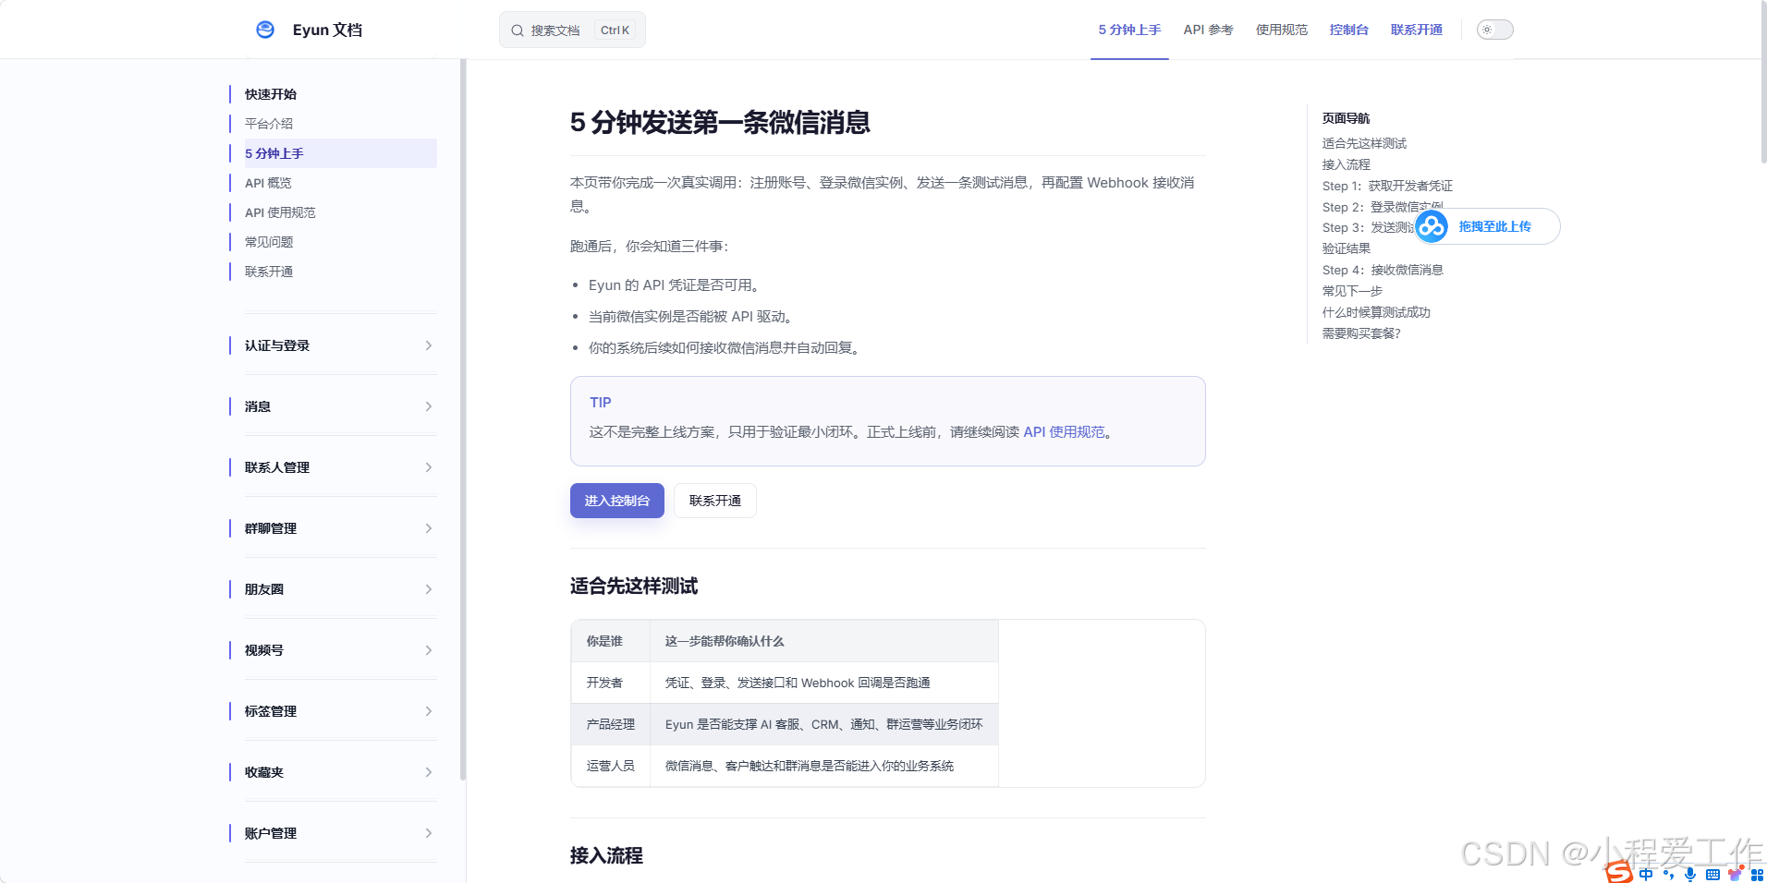
Task: Open API 使用规范 in the left sidebar
Action: point(280,212)
